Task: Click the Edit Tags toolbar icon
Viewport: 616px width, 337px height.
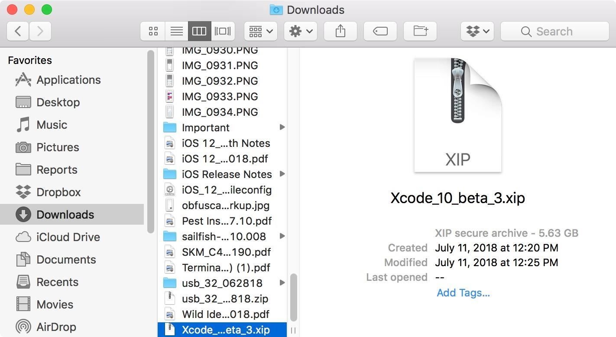Action: click(x=380, y=31)
